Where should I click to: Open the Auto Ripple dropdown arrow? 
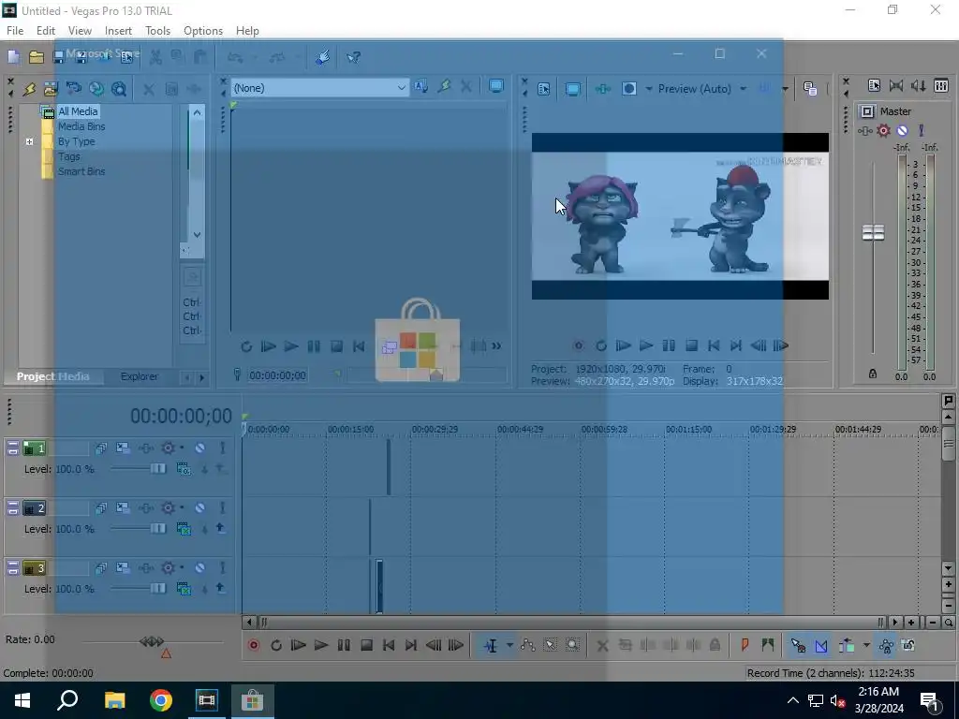pos(866,645)
